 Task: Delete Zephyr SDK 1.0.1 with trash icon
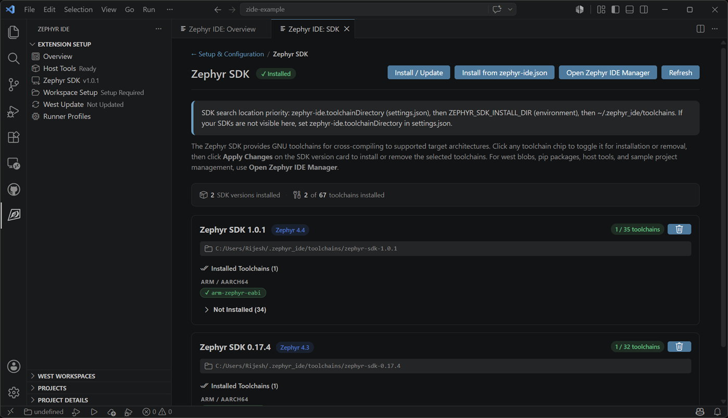click(679, 229)
